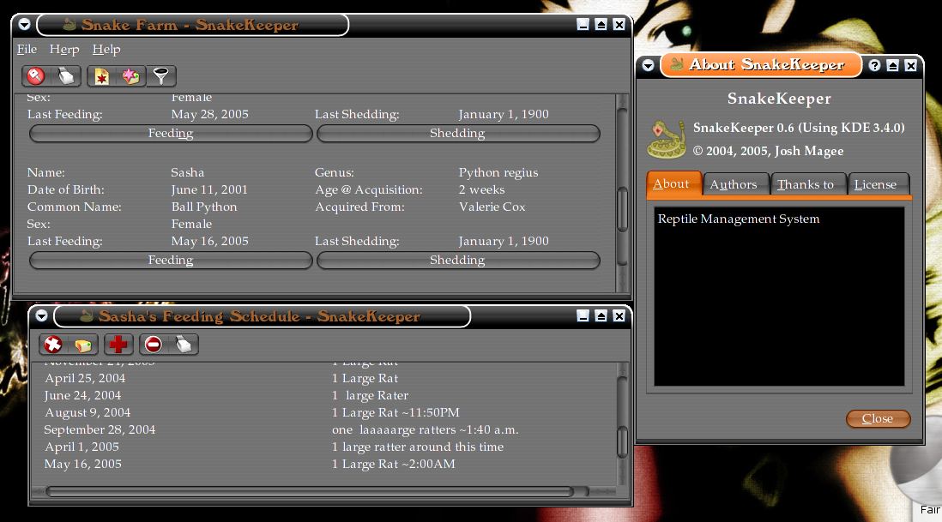
Task: Switch to the Authors tab
Action: coord(735,184)
